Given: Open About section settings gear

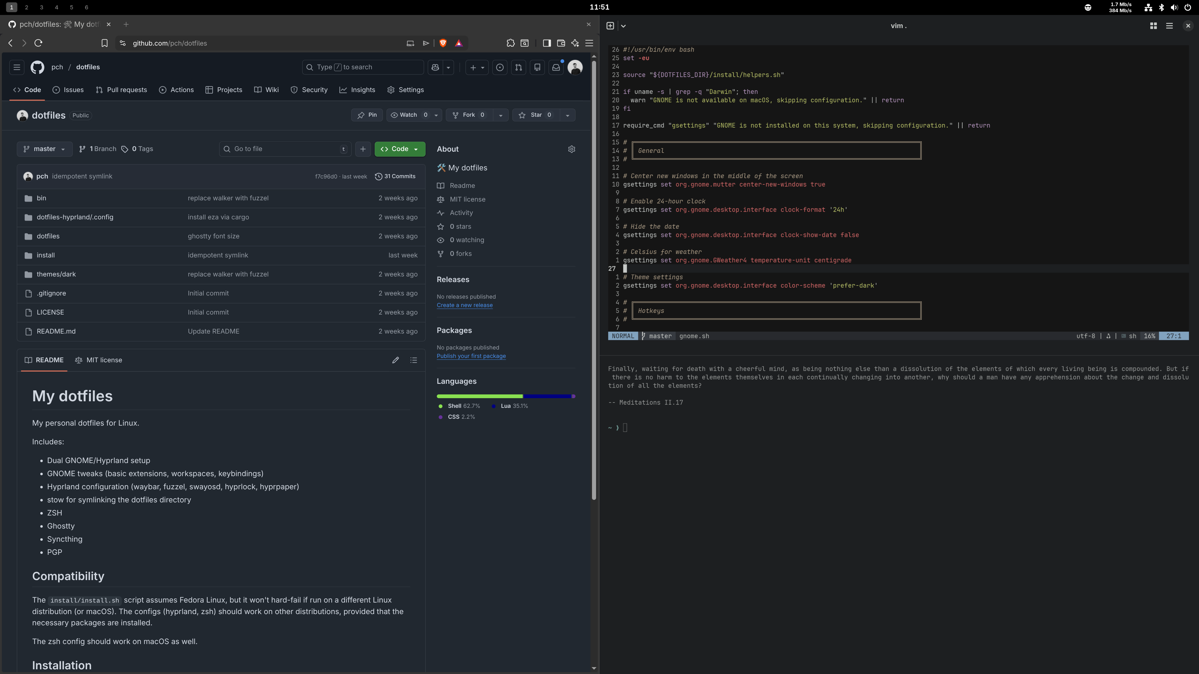Looking at the screenshot, I should (572, 149).
